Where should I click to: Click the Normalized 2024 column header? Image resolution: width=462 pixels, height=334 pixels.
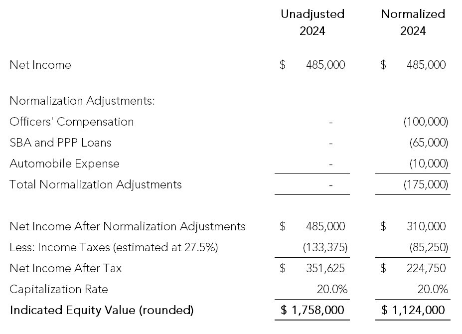click(x=413, y=22)
